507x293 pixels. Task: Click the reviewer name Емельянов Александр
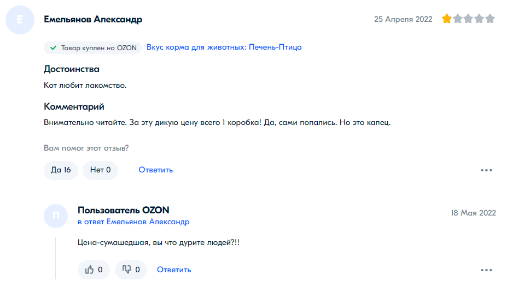pos(93,19)
